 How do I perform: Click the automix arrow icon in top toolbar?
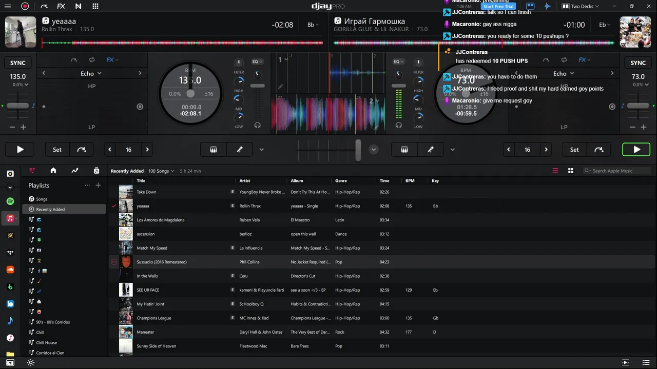pyautogui.click(x=44, y=6)
